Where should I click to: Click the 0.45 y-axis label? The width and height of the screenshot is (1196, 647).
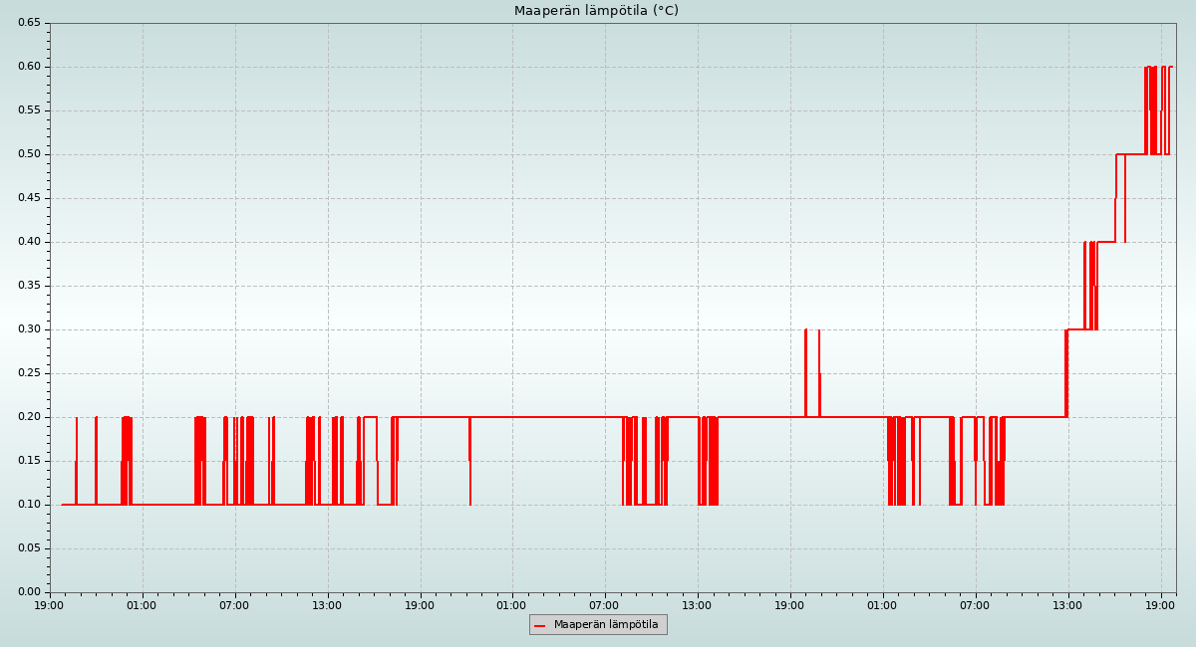click(28, 198)
